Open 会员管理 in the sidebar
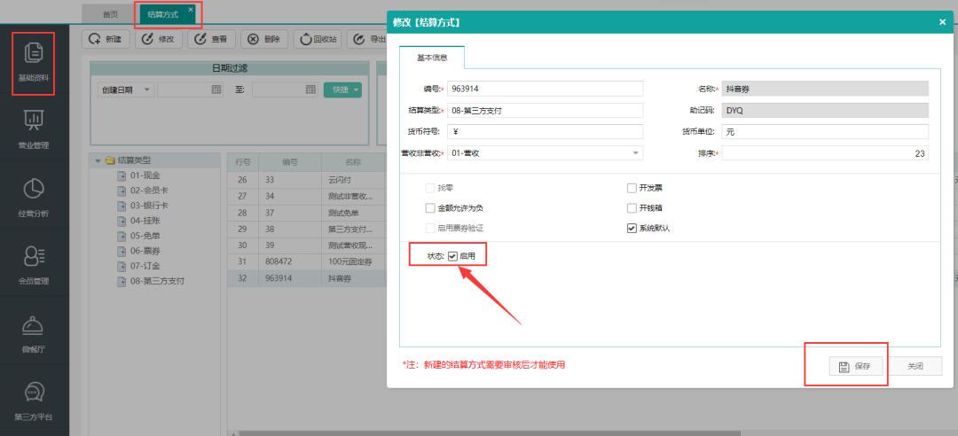 34,264
